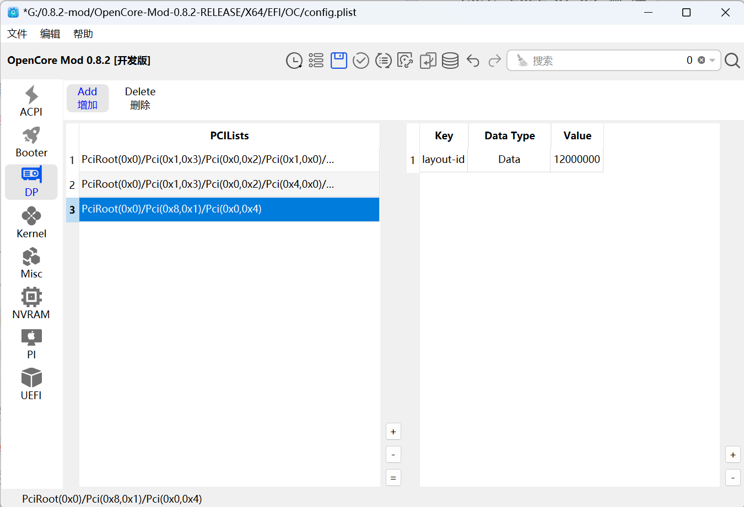Open the ACPI section in sidebar

point(31,101)
